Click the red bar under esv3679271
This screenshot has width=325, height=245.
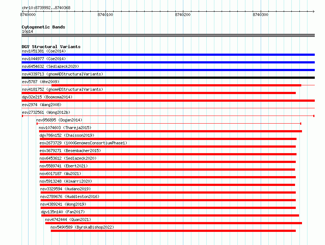(x=168, y=154)
